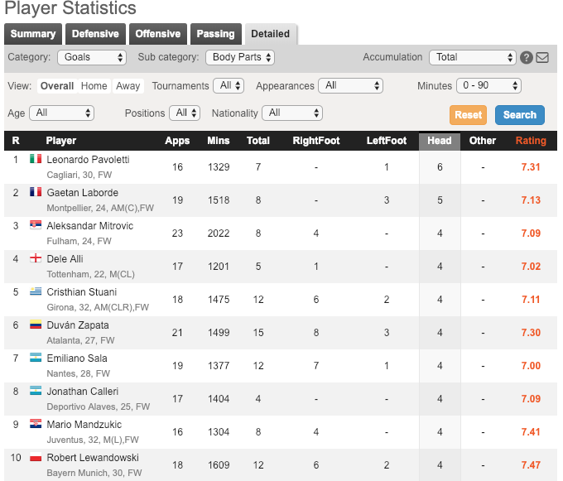The width and height of the screenshot is (563, 481).
Task: Select the Overall view option
Action: [56, 86]
